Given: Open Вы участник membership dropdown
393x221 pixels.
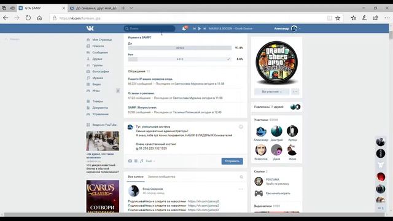Looking at the screenshot, I should pos(271,91).
